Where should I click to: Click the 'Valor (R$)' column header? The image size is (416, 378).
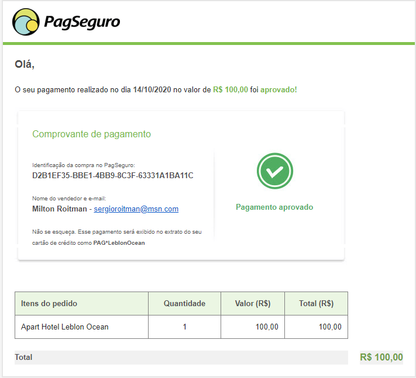point(253,304)
